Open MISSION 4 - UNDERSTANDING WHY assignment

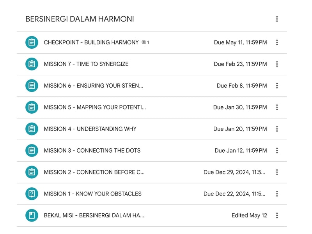90,129
